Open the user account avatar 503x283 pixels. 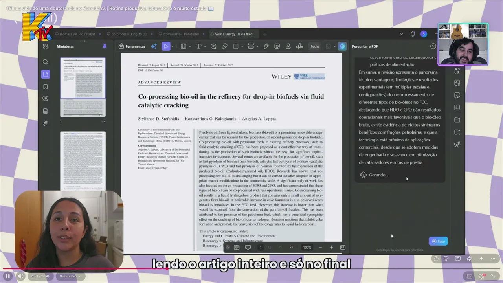tap(424, 34)
